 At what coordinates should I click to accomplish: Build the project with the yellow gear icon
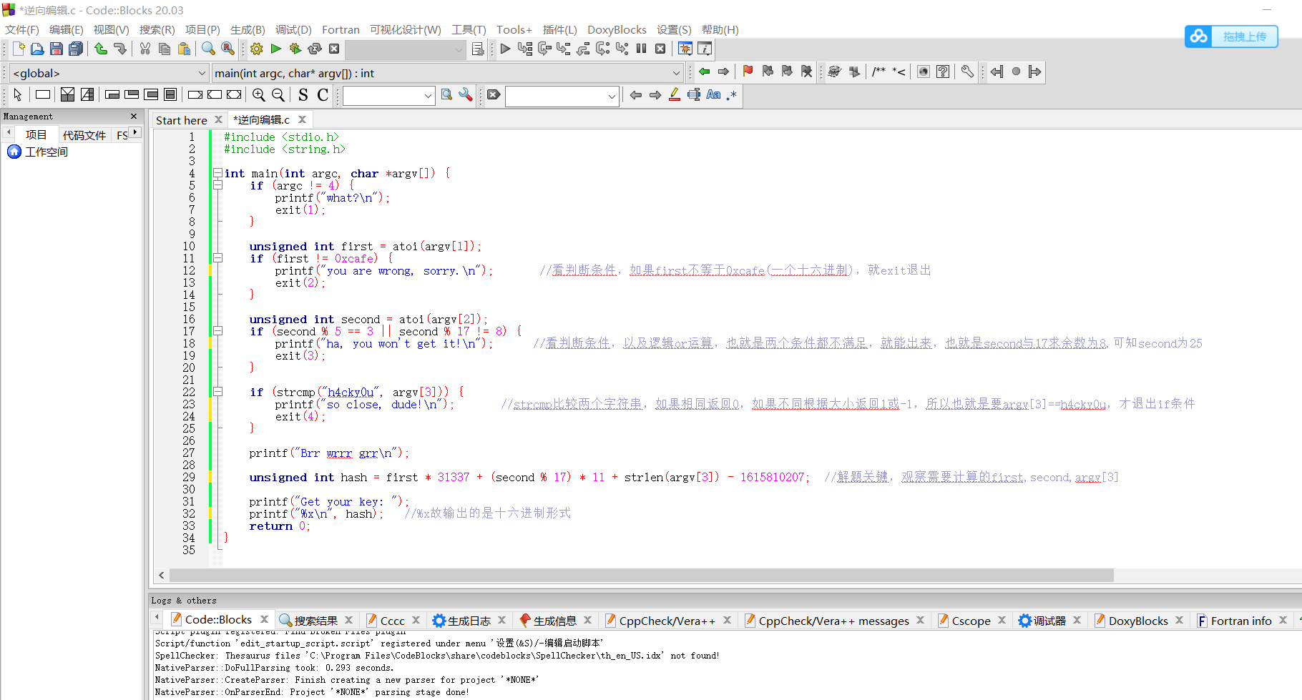[257, 49]
